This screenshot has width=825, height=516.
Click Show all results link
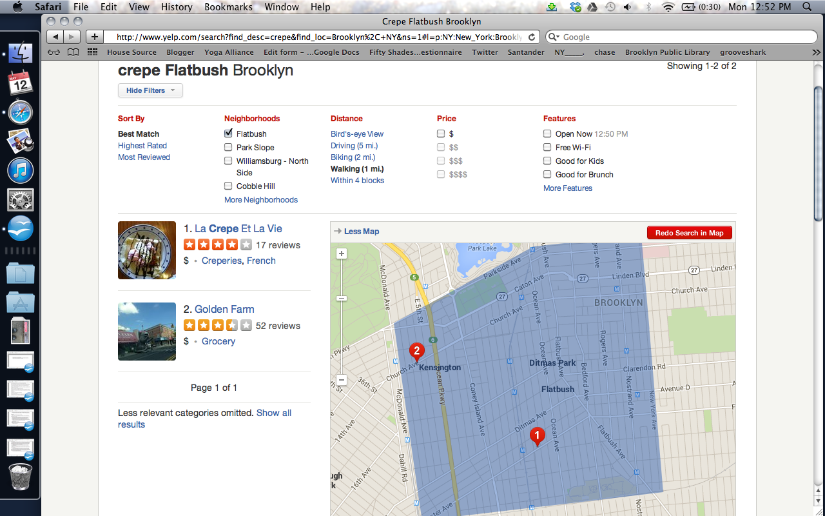[x=204, y=419]
